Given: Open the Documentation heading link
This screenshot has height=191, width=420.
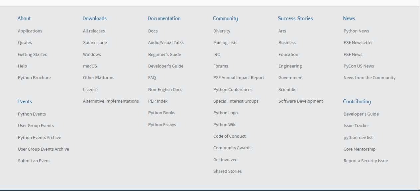Looking at the screenshot, I should click(x=164, y=19).
